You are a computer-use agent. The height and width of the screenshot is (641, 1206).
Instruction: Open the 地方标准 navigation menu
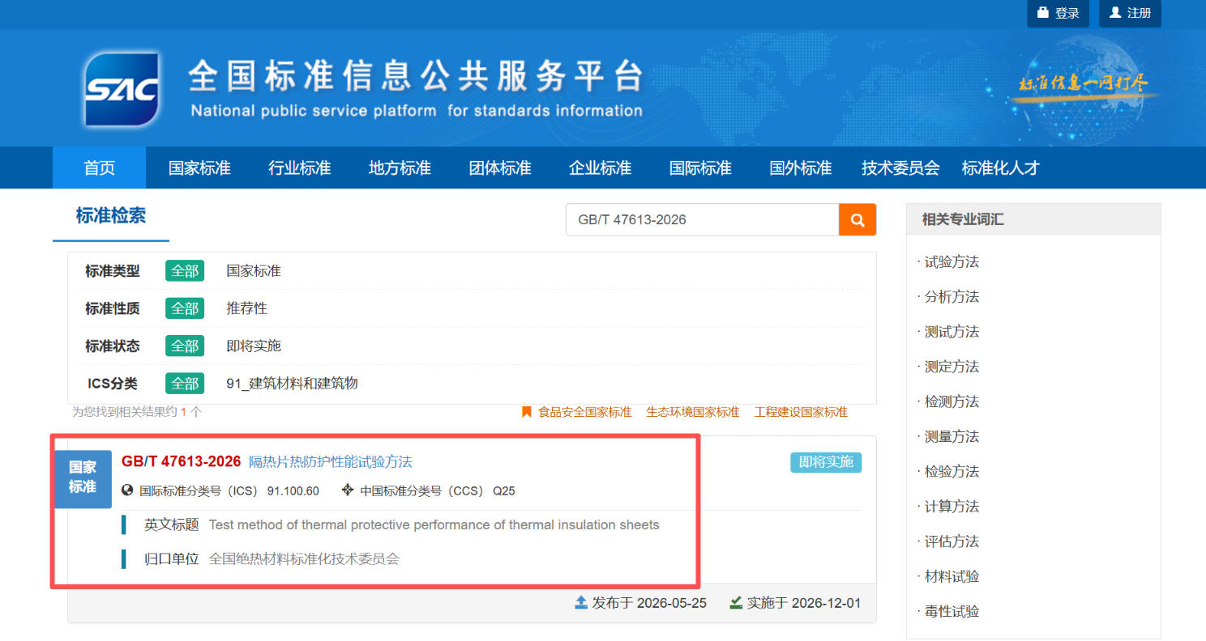(x=400, y=168)
